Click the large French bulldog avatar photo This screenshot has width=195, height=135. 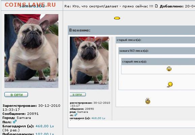coord(31,51)
